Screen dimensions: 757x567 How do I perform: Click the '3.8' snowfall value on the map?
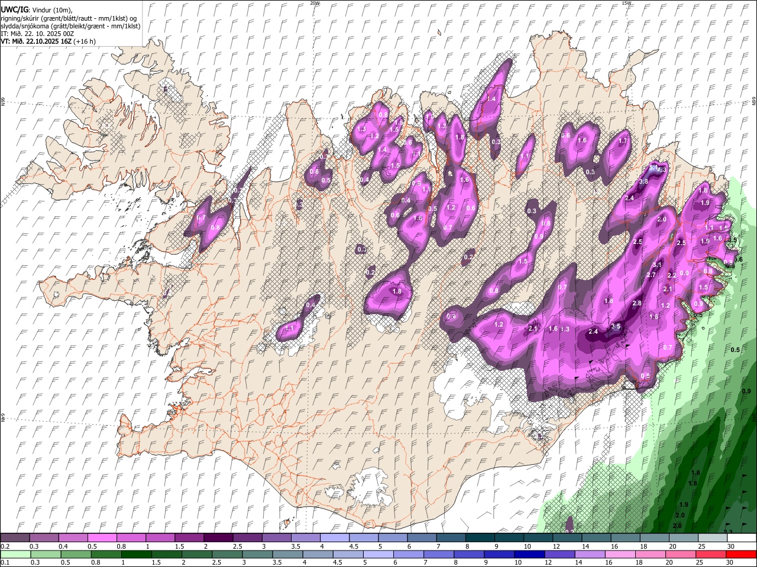click(643, 181)
